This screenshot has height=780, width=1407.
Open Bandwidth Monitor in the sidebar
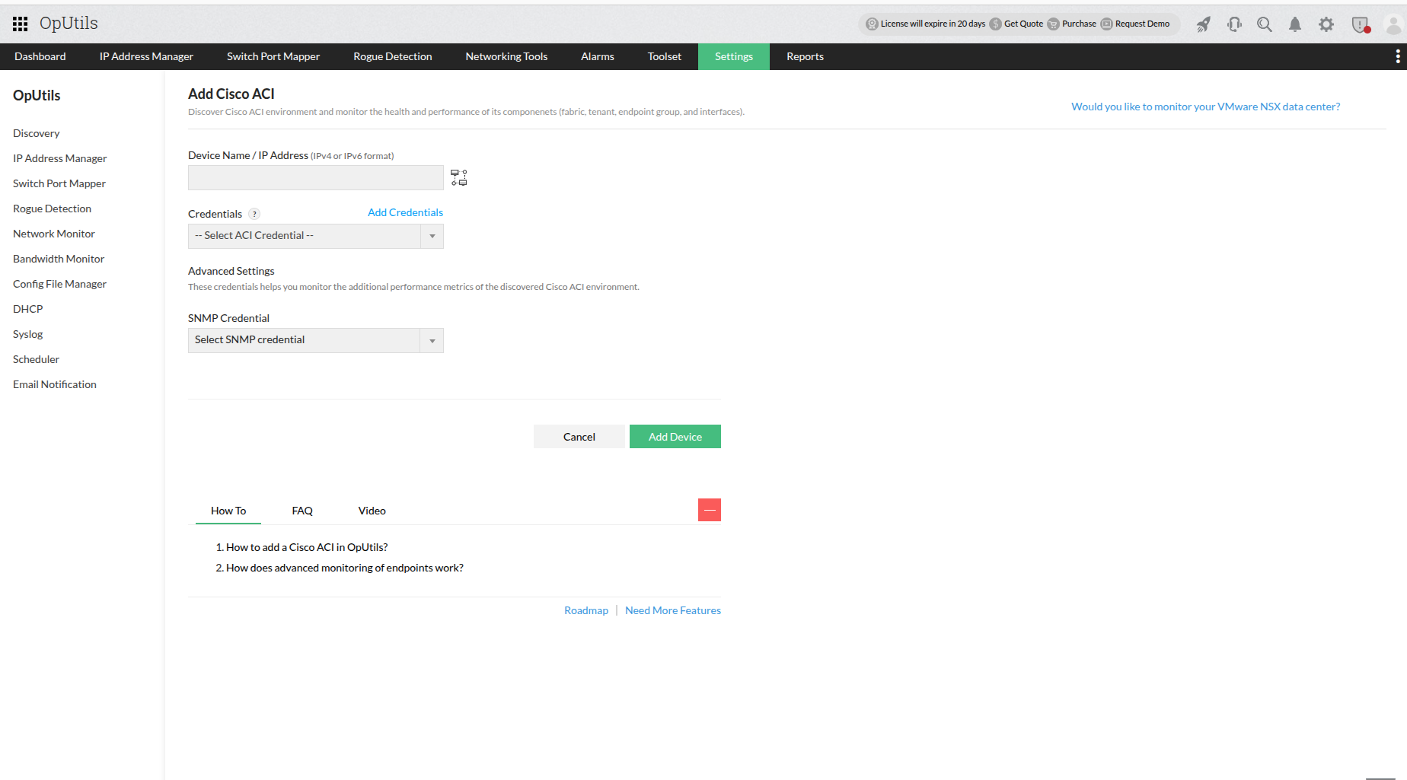(x=59, y=259)
